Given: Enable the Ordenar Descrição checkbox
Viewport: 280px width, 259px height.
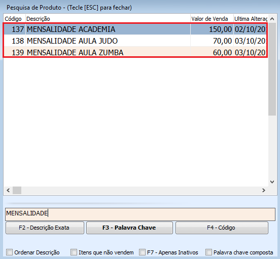Looking at the screenshot, I should click(9, 252).
